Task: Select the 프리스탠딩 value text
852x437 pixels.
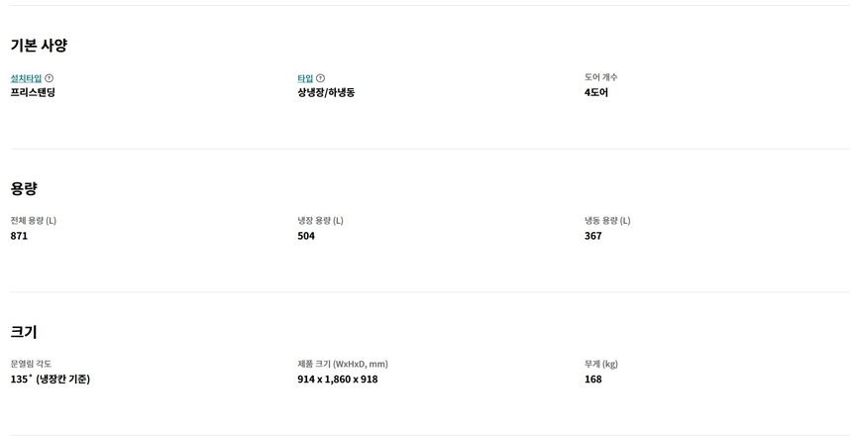Action: click(x=33, y=92)
